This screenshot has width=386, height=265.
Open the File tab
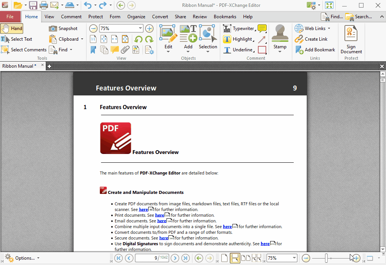(10, 17)
